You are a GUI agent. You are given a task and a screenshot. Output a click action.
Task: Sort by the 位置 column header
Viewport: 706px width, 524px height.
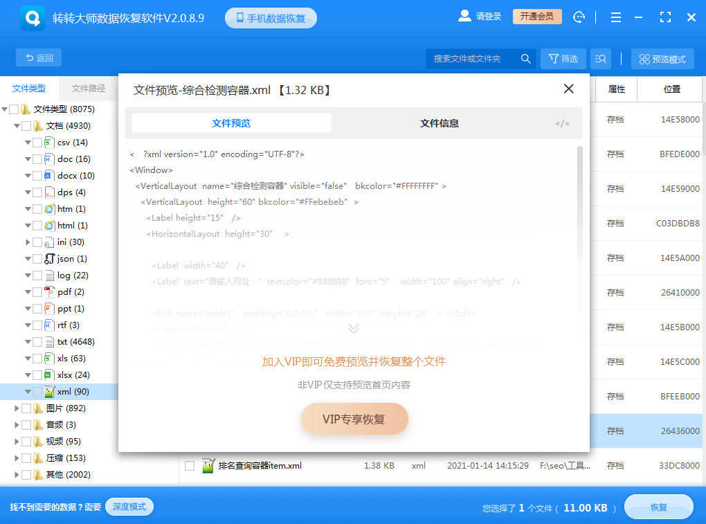[672, 89]
